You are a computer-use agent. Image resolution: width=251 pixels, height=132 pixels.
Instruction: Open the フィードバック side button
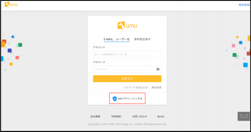pyautogui.click(x=244, y=116)
